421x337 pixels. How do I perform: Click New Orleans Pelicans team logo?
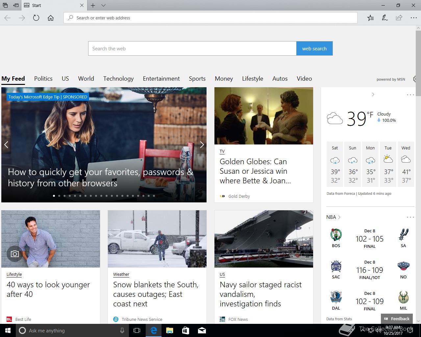coord(403,266)
